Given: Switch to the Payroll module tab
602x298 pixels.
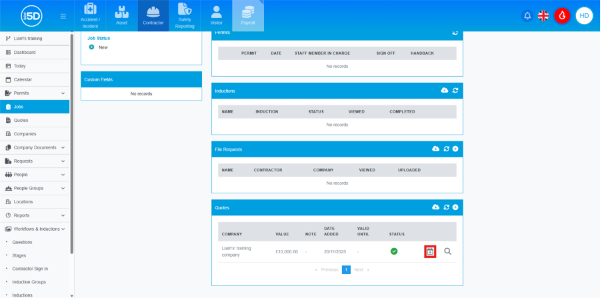Looking at the screenshot, I should point(248,16).
